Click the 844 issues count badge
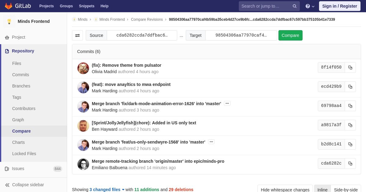 point(58,169)
